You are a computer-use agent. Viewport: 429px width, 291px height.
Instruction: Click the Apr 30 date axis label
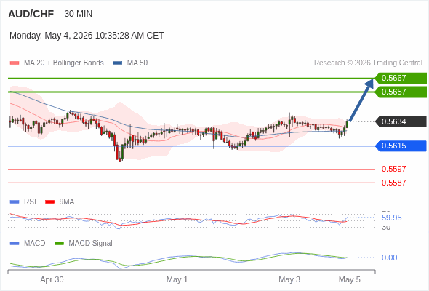tap(52, 279)
